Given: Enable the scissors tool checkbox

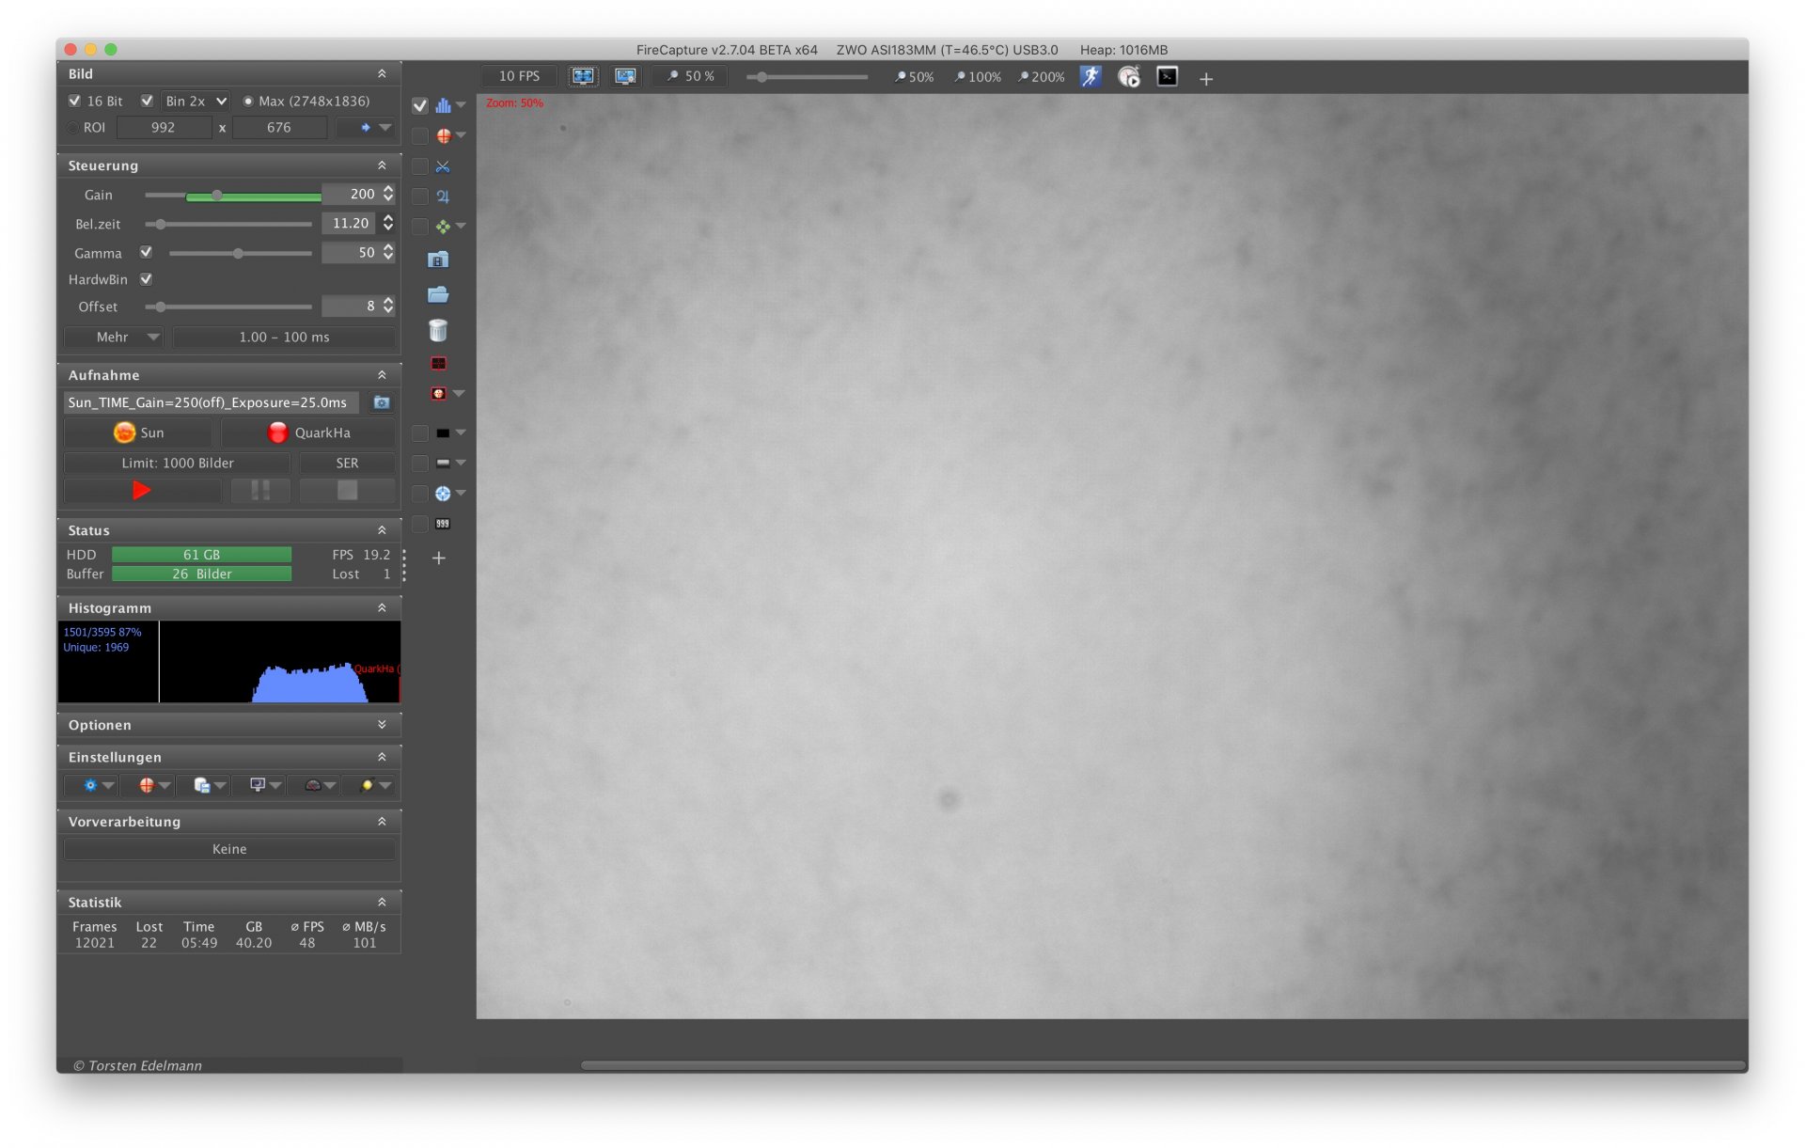Looking at the screenshot, I should (420, 166).
